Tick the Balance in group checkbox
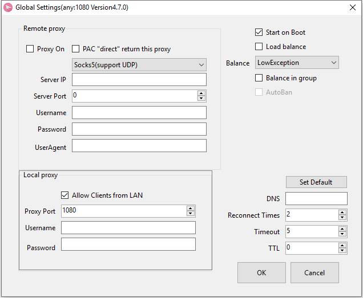 click(x=259, y=78)
